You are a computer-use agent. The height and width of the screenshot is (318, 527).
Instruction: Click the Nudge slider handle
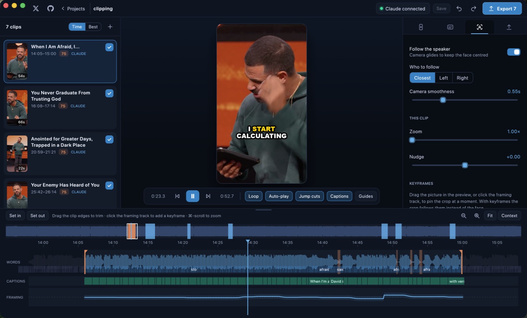(x=465, y=165)
